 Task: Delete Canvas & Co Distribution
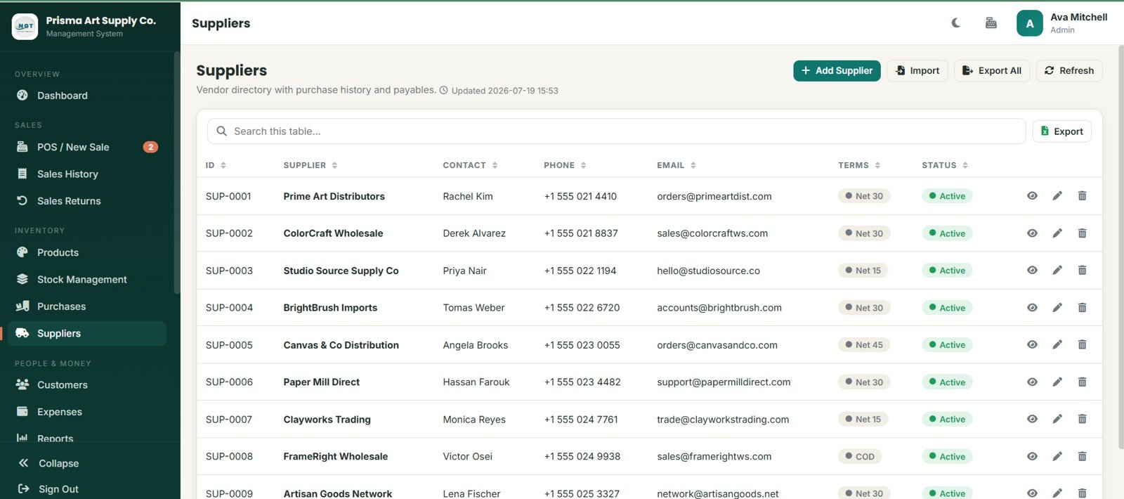tap(1083, 345)
